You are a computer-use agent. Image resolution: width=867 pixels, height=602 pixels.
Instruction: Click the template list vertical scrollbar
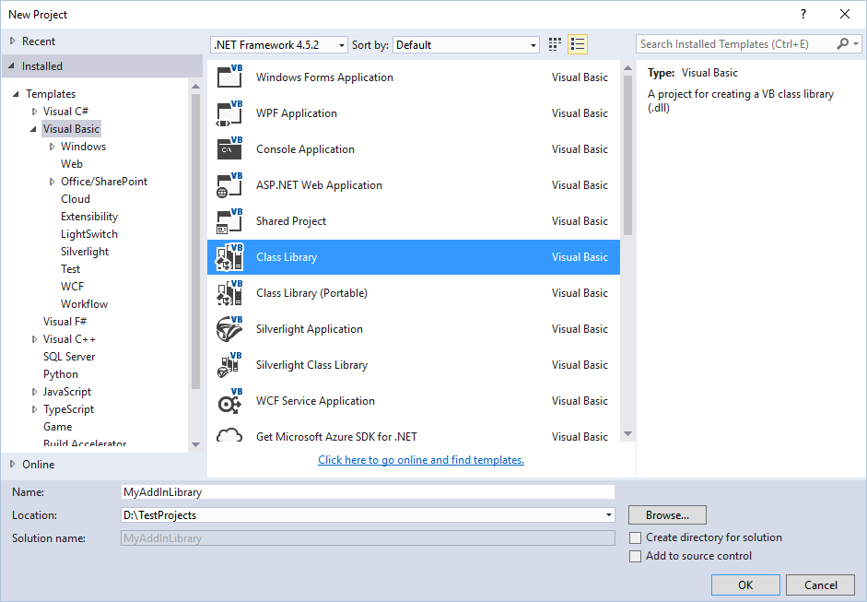627,148
